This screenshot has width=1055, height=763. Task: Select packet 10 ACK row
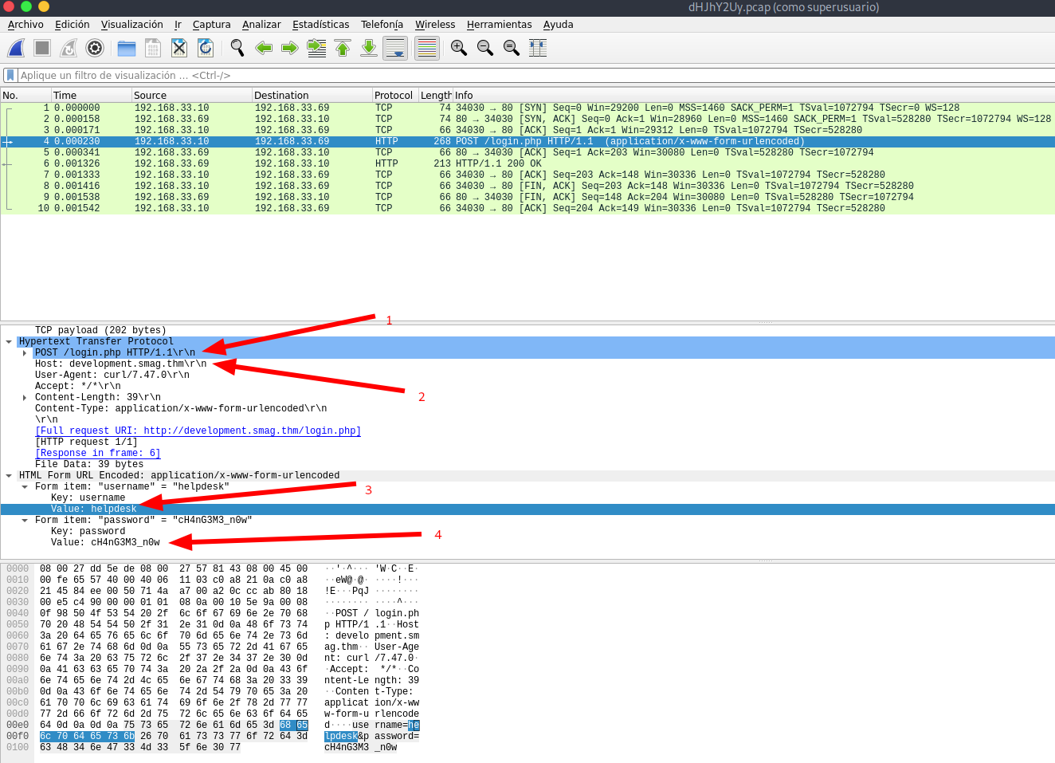pyautogui.click(x=527, y=208)
